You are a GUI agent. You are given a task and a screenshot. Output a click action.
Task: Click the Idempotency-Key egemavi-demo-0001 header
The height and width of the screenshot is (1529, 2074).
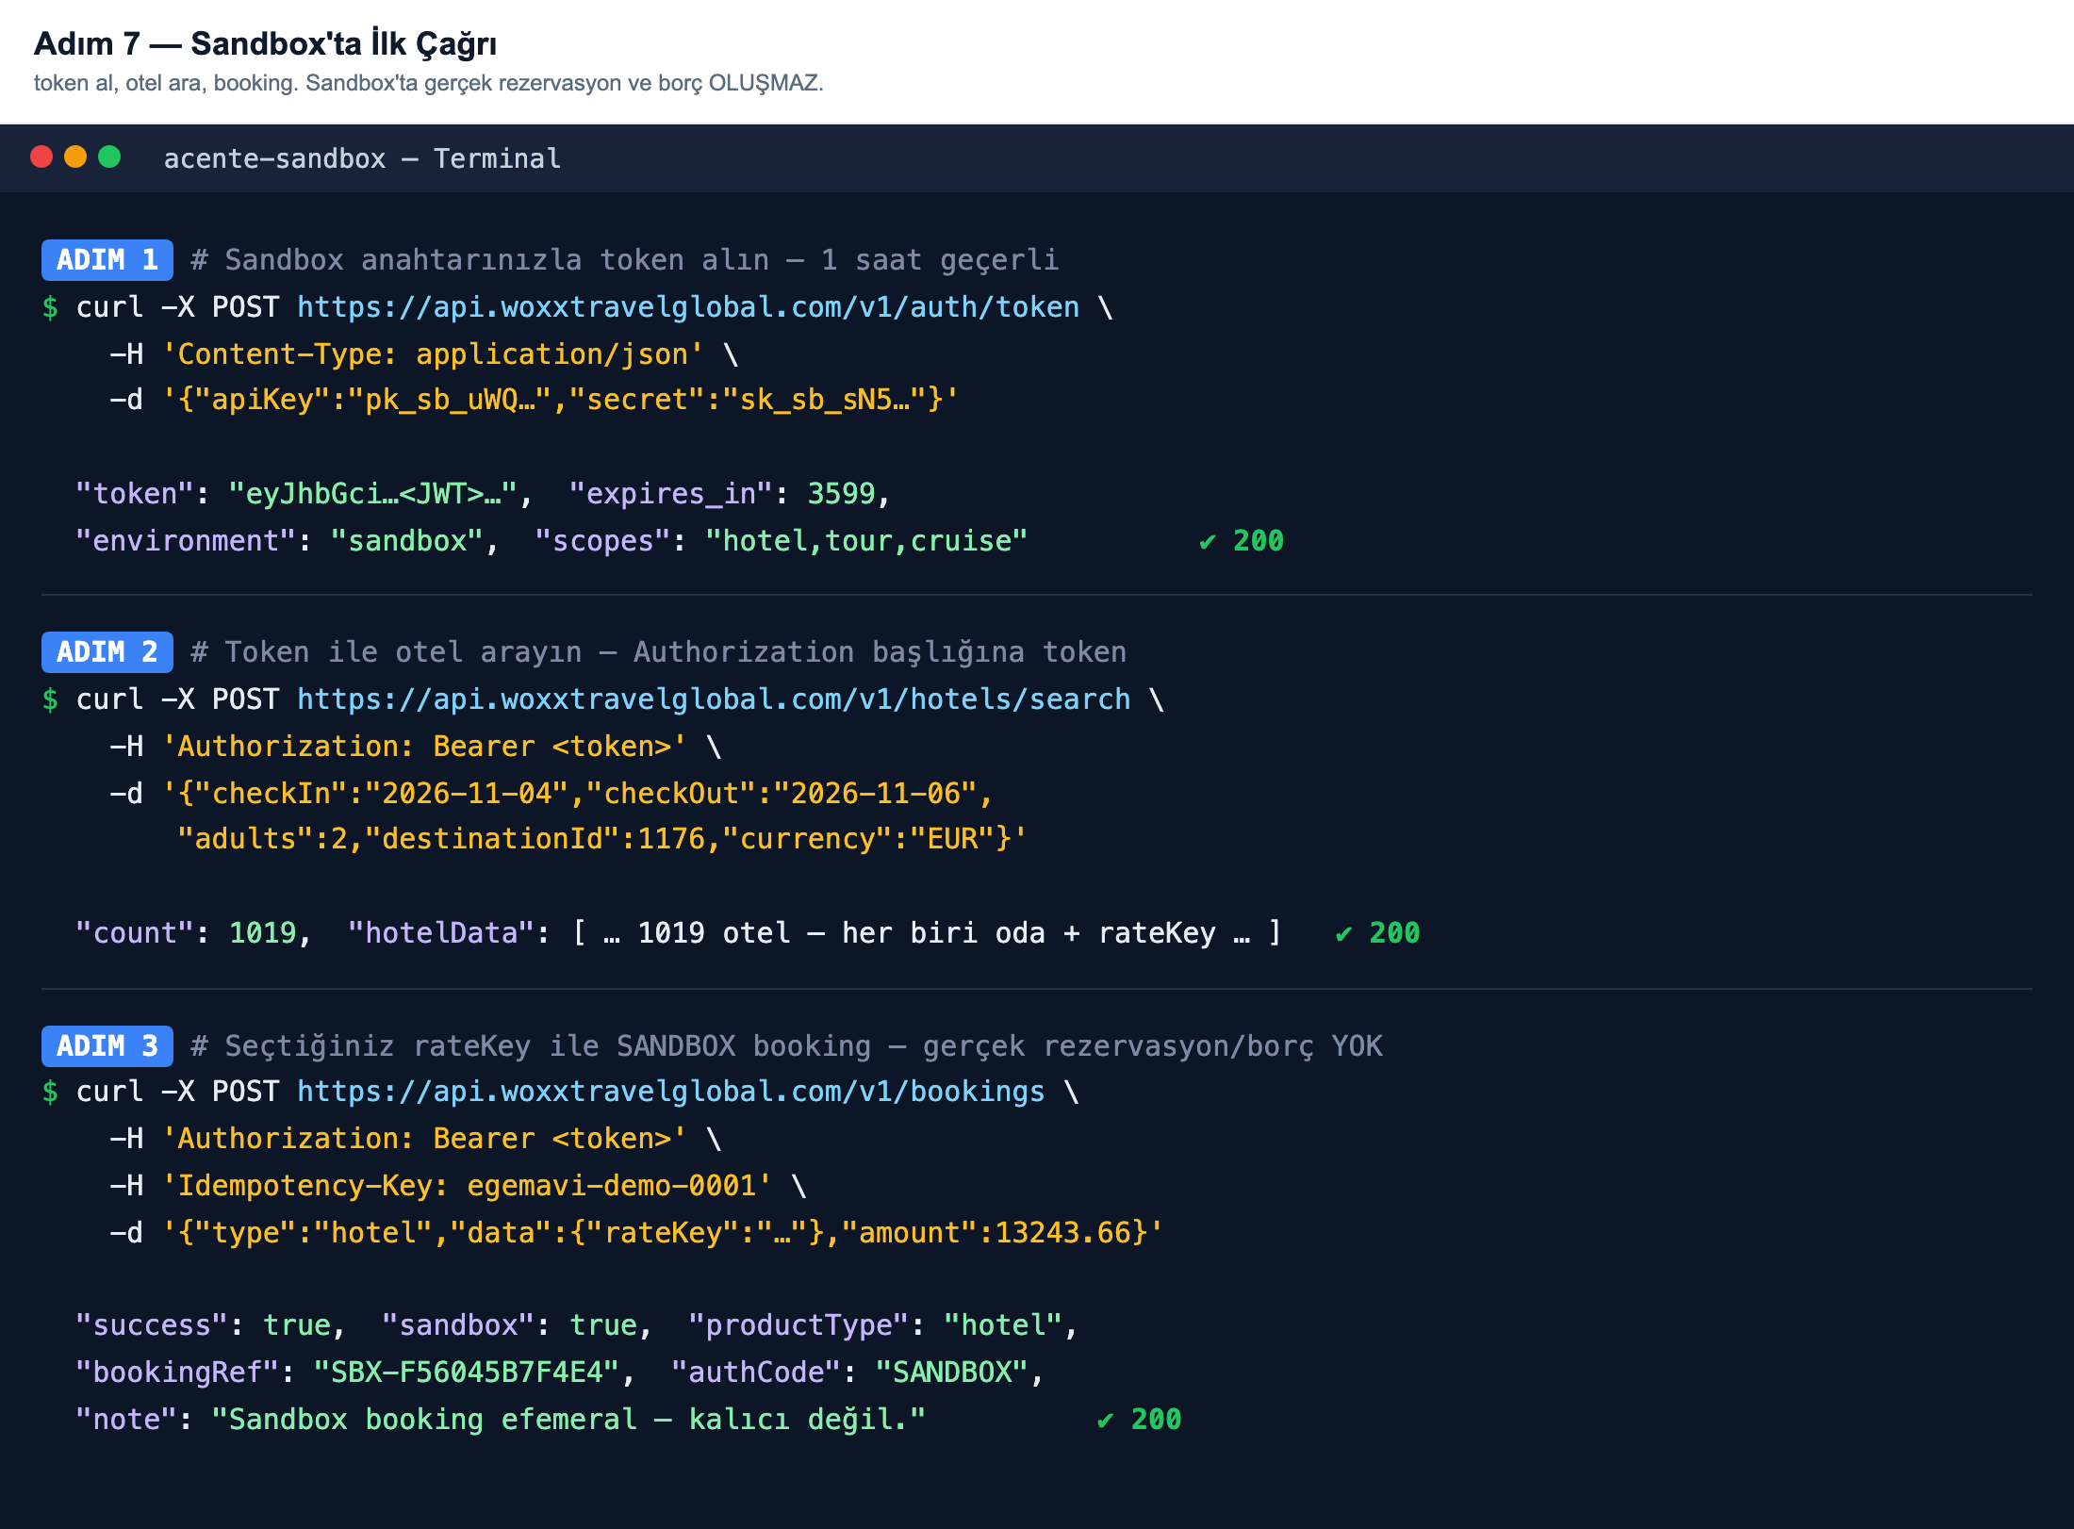pos(468,1186)
